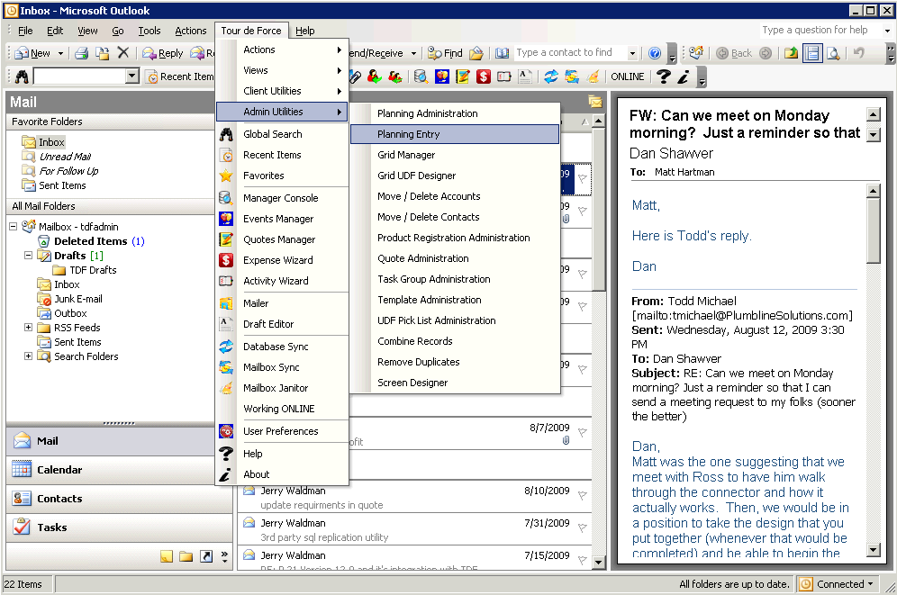This screenshot has width=897, height=595.
Task: Open the File menu
Action: 25,31
